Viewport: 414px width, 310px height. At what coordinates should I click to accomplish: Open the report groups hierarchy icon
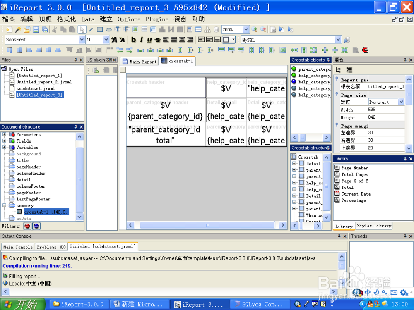point(207,29)
